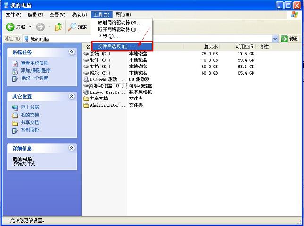This screenshot has height=226, width=304.
Task: Collapse the 系统任务 panel
Action: (72, 52)
